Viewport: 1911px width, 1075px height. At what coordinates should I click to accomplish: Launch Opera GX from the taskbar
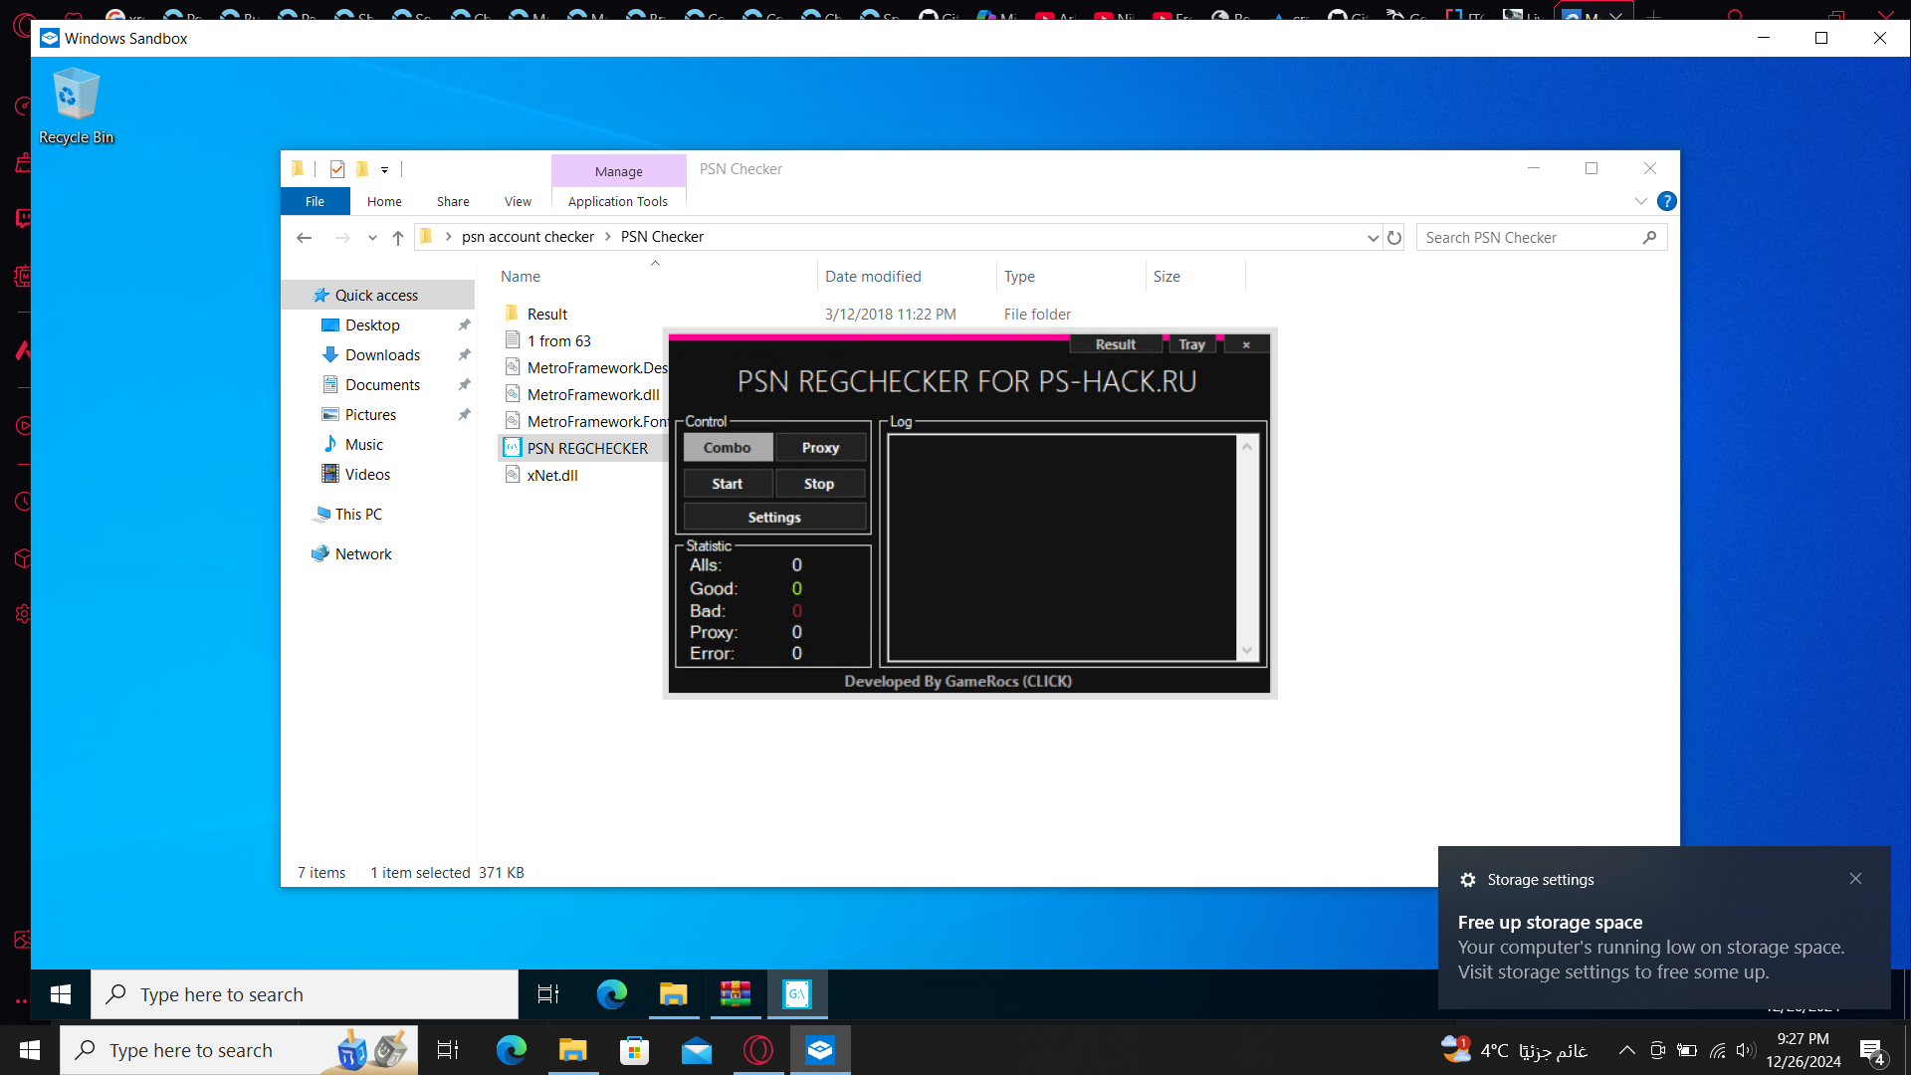point(758,1050)
